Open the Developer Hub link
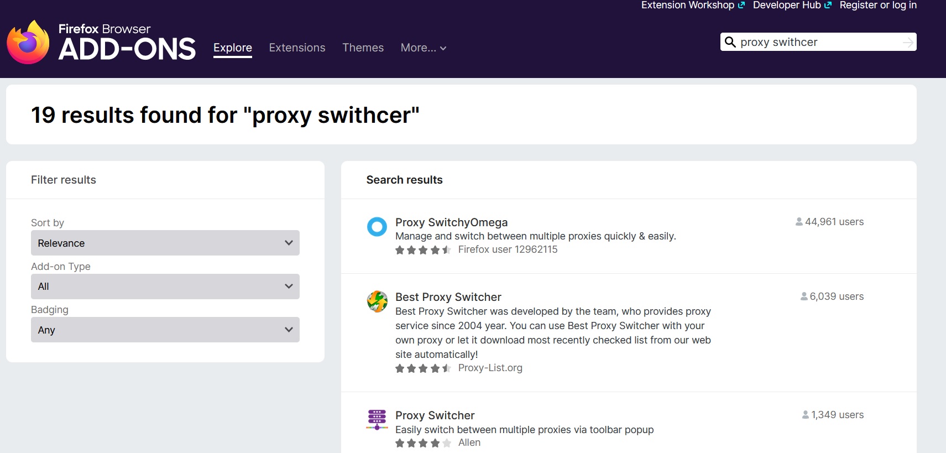 click(792, 6)
